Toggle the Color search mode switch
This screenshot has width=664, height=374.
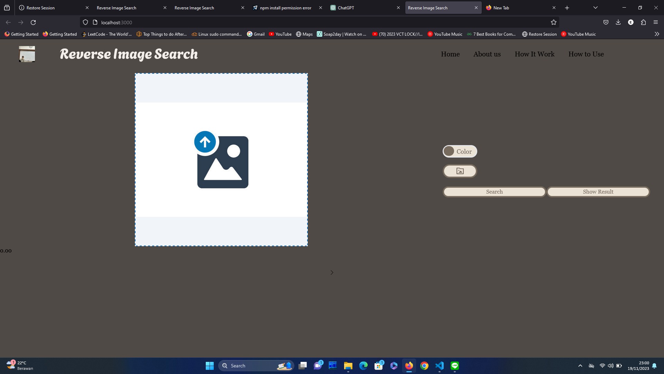460,151
